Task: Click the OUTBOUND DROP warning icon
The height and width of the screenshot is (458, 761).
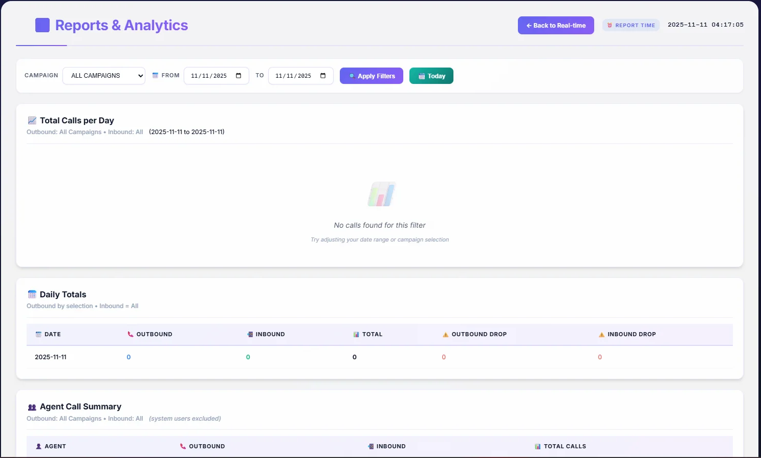Action: tap(446, 334)
